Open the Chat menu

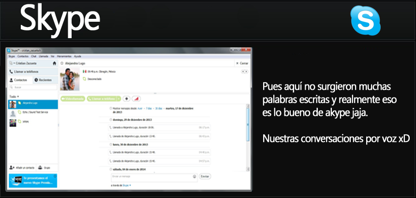click(34, 57)
